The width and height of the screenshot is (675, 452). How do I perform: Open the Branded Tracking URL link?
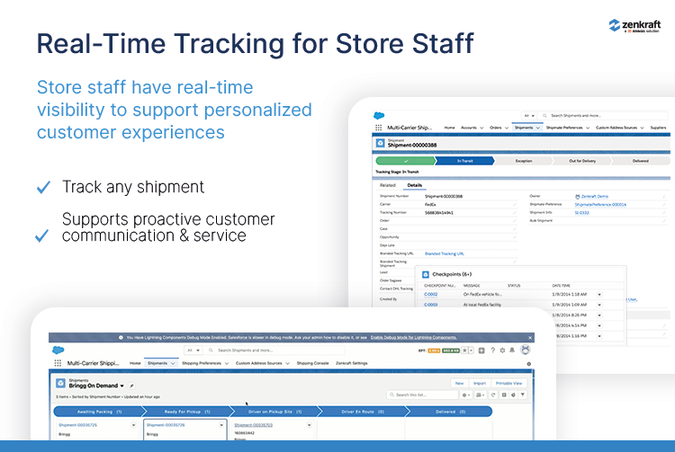443,253
